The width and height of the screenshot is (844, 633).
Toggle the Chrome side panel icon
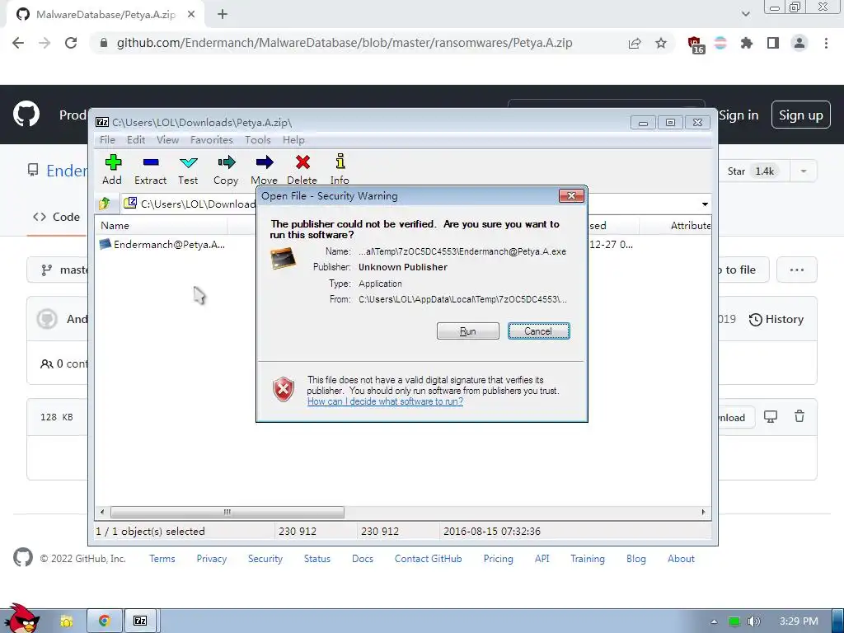[773, 43]
